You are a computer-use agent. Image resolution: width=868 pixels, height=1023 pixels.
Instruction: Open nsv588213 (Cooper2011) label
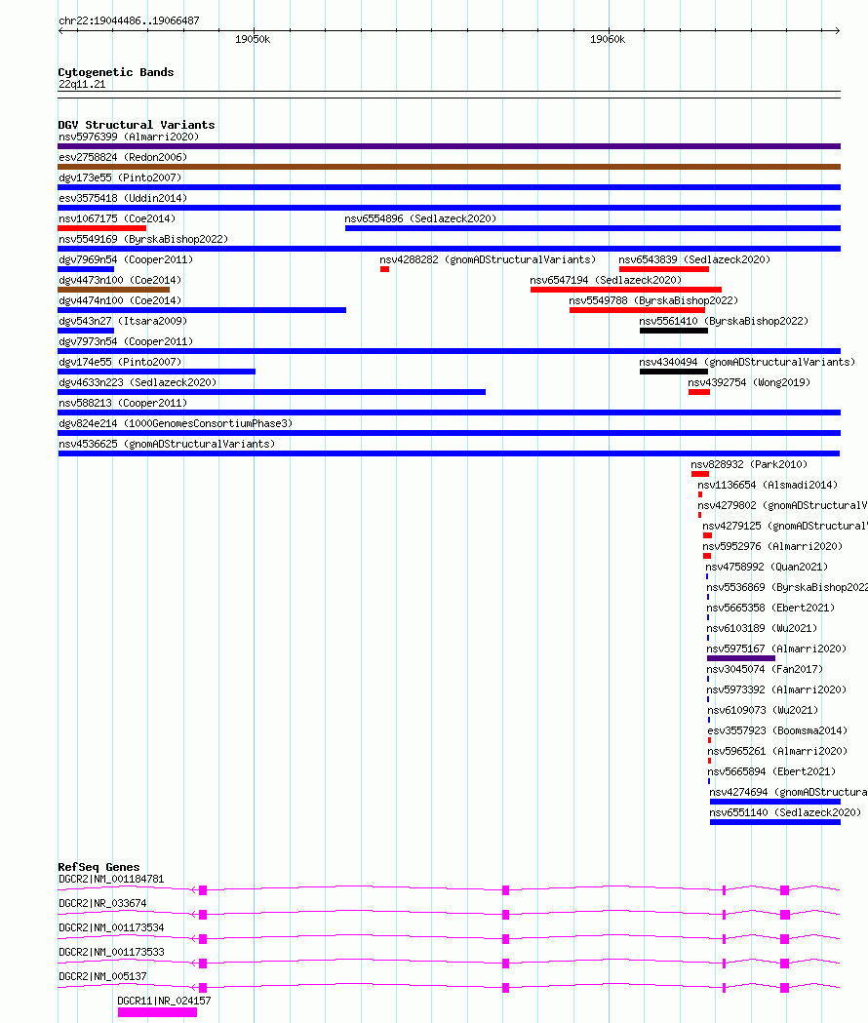pos(123,403)
